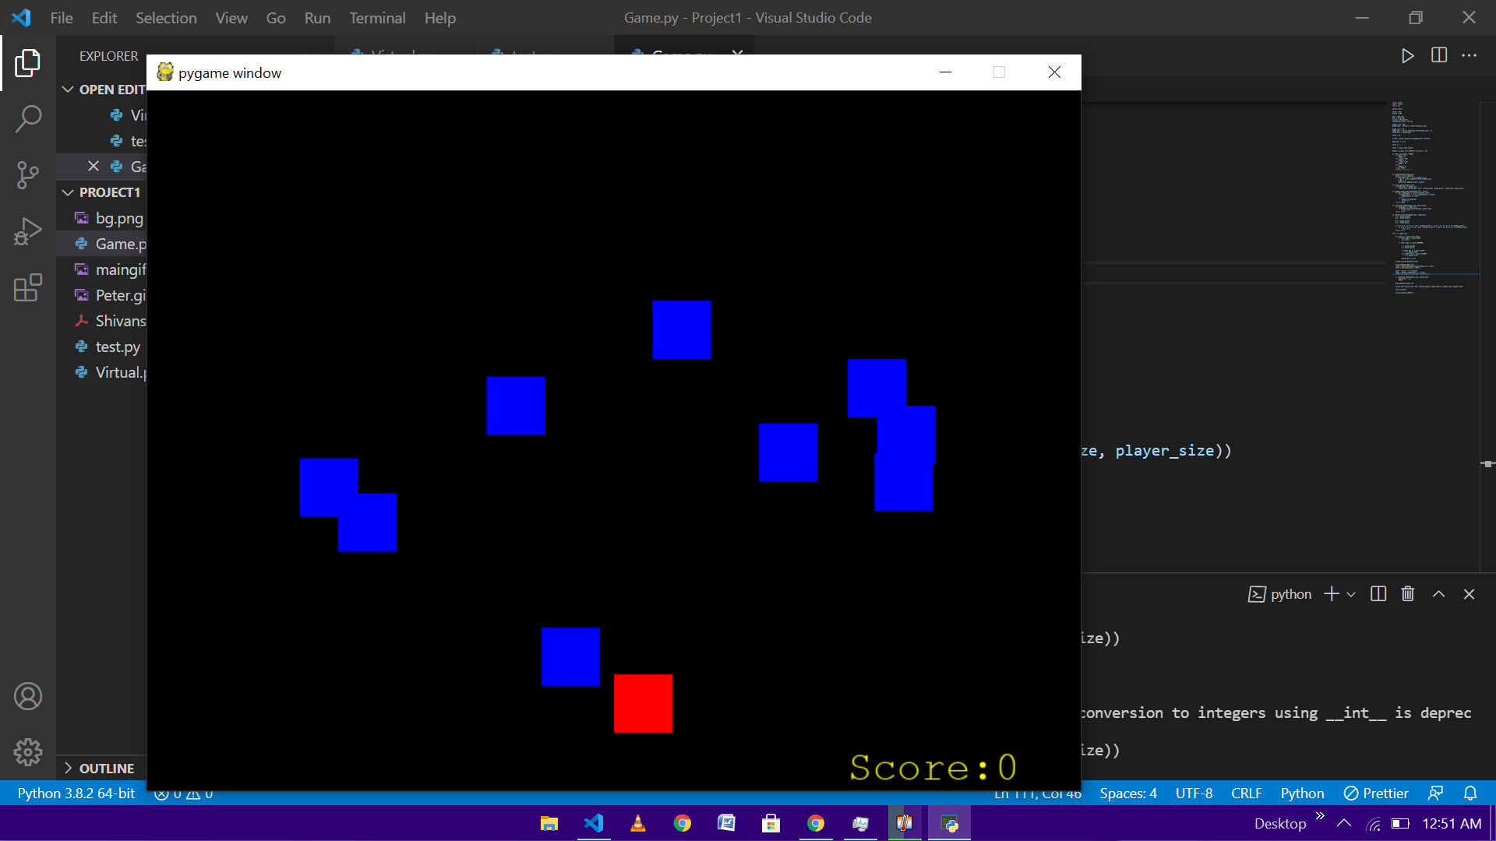The height and width of the screenshot is (841, 1496).
Task: Open the Search sidebar icon
Action: click(x=27, y=118)
